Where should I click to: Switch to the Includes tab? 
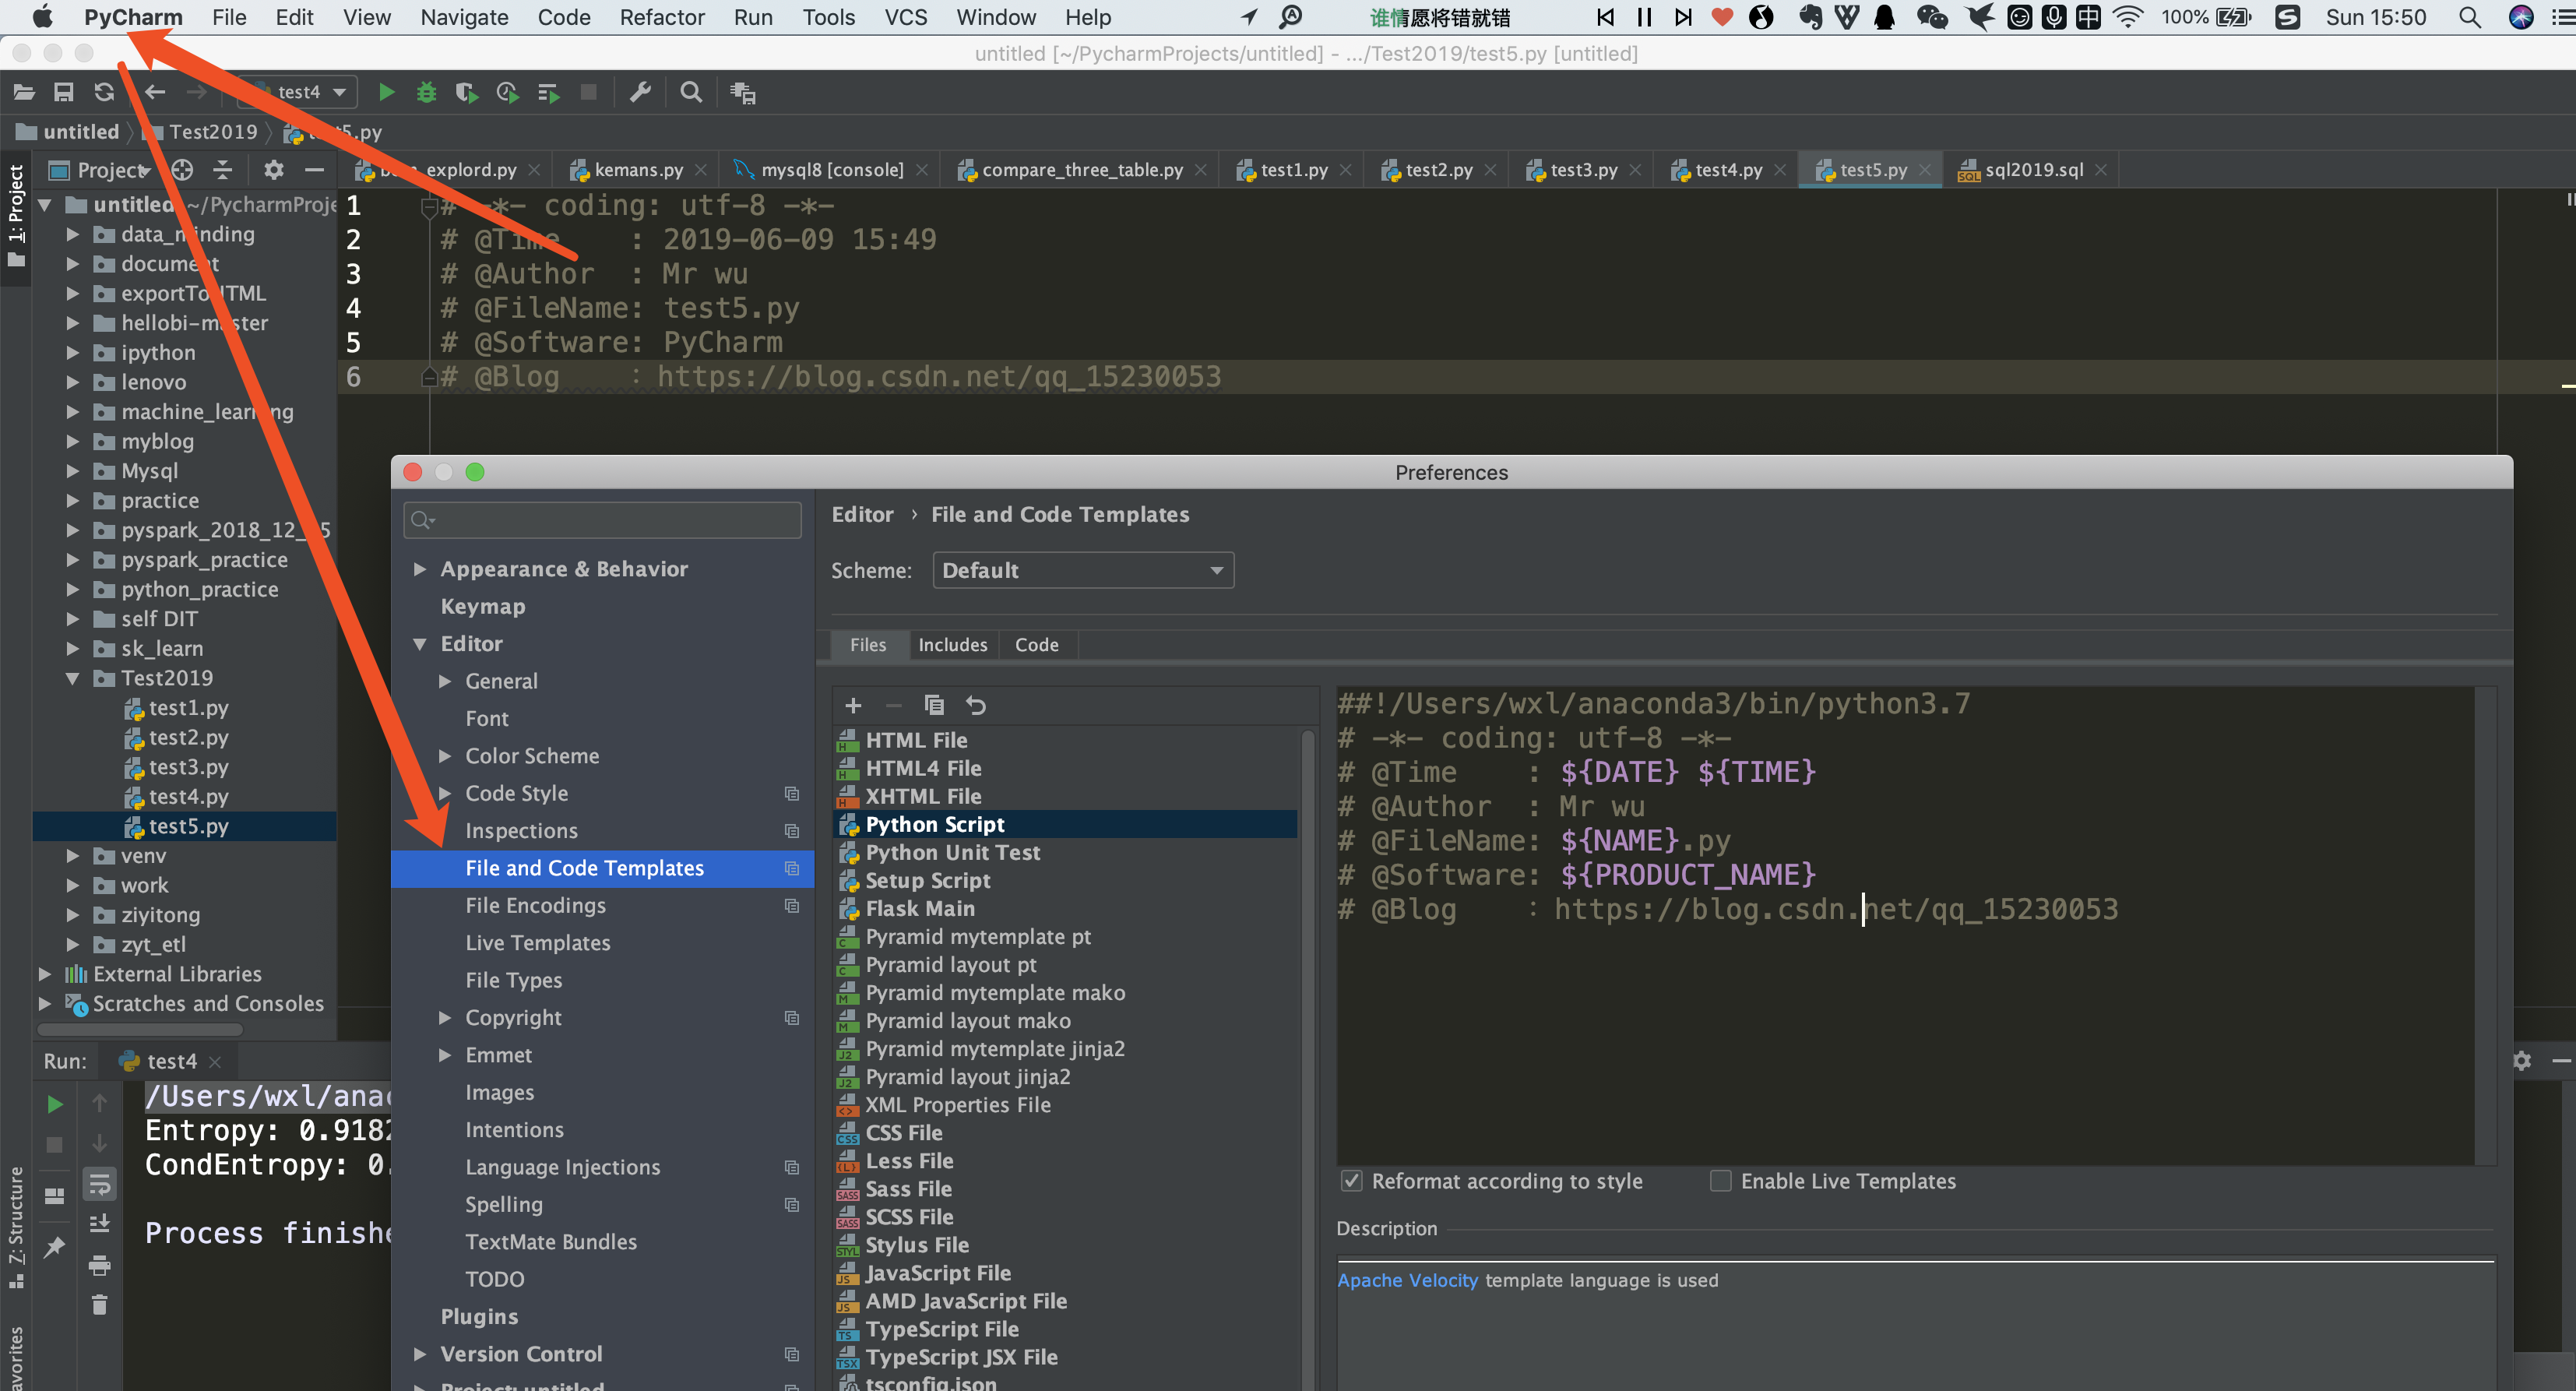tap(952, 645)
